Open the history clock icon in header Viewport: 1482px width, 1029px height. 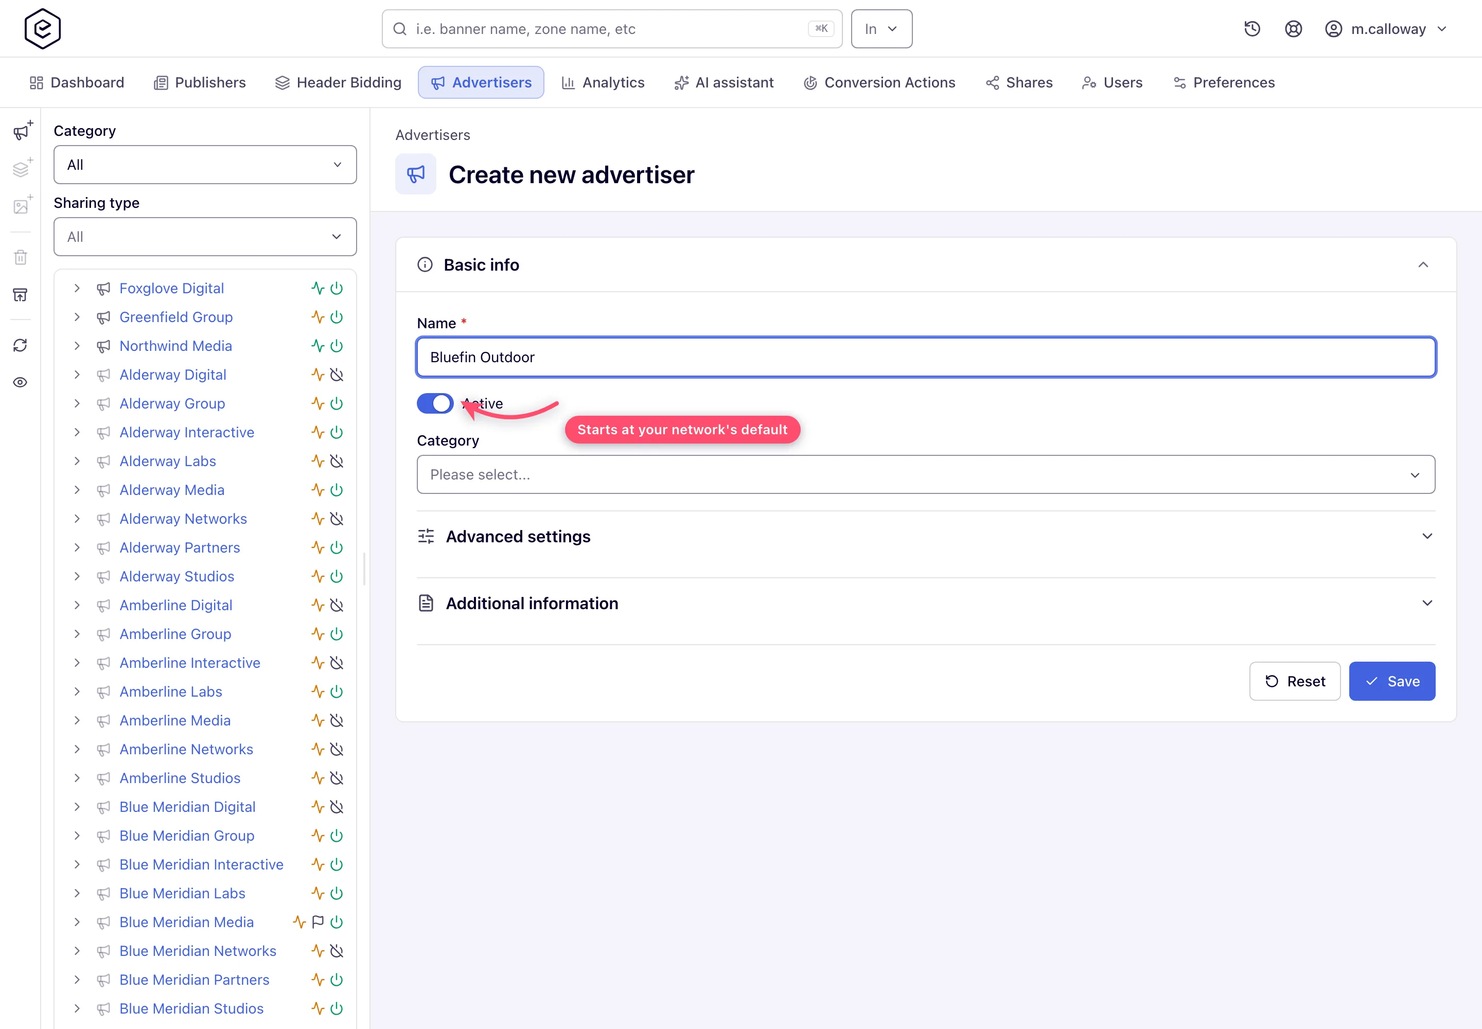pyautogui.click(x=1252, y=29)
